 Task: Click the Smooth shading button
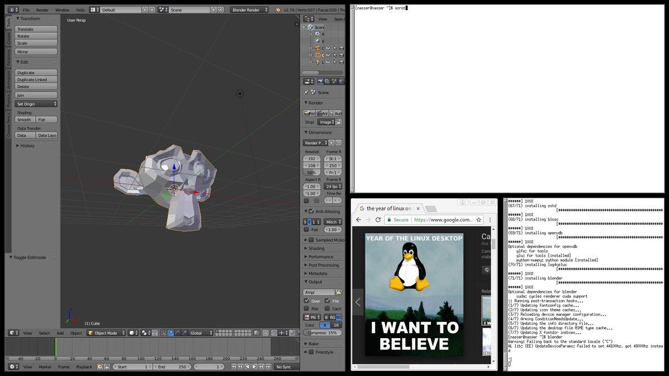(25, 120)
